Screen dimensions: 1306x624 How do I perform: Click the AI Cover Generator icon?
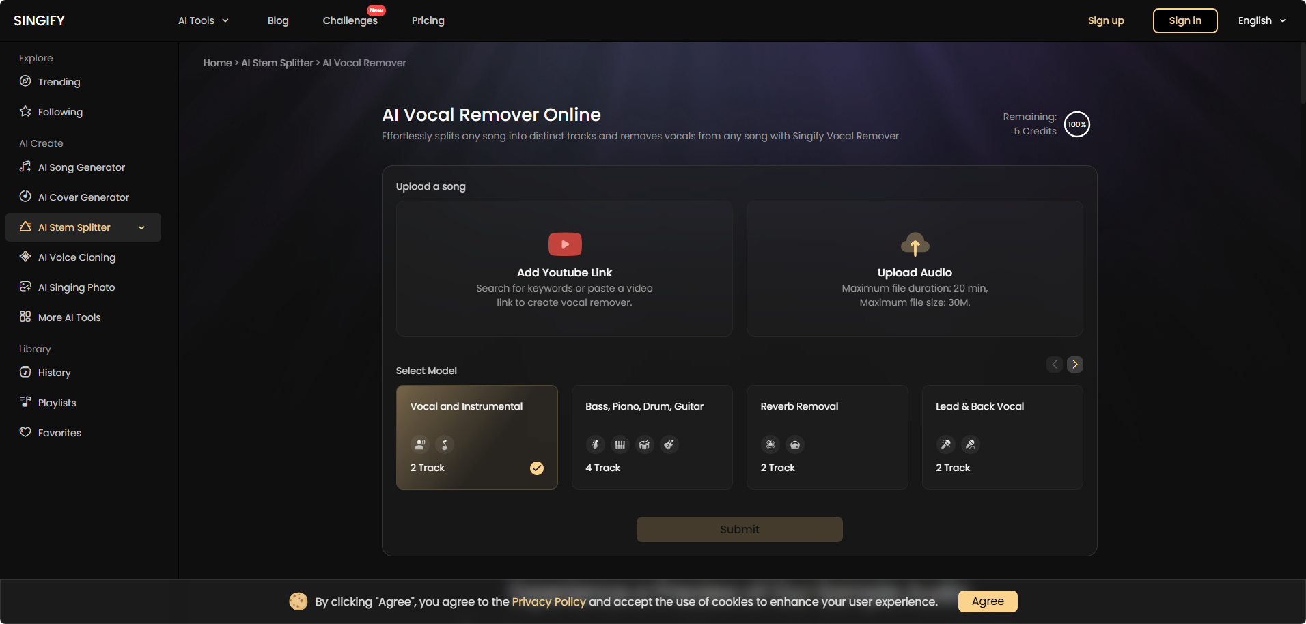(x=25, y=197)
